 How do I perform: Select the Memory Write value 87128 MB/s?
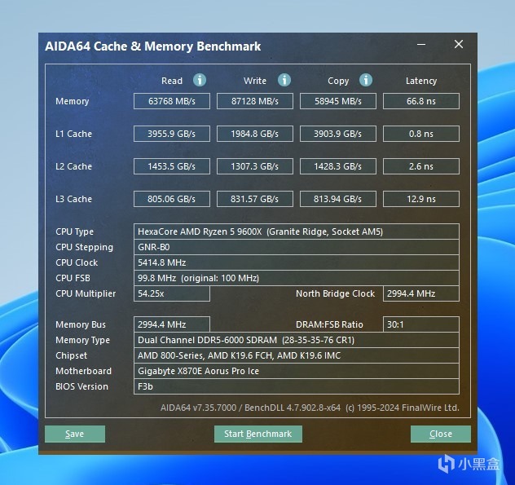(x=255, y=101)
